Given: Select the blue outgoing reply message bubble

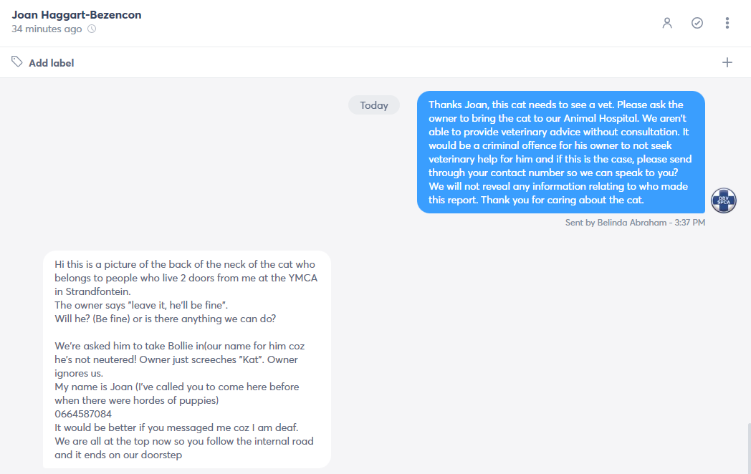Looking at the screenshot, I should coord(561,152).
